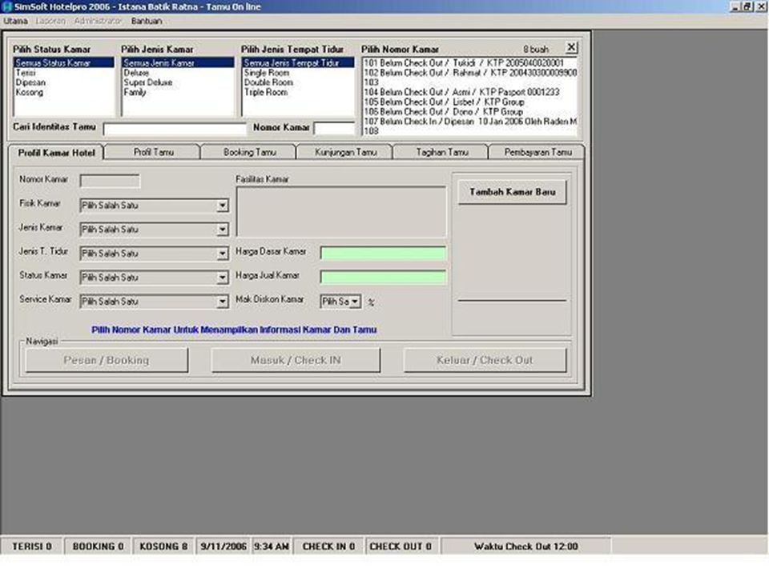Minimize the application window
The height and width of the screenshot is (576, 769).
(x=735, y=7)
